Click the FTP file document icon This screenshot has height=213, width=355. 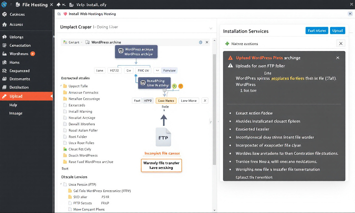point(163,137)
